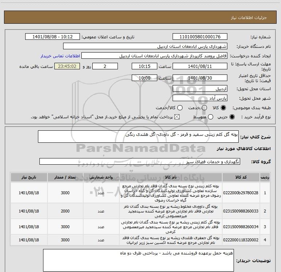
Task: Select the کالا radio button
Action: pyautogui.click(x=223, y=108)
